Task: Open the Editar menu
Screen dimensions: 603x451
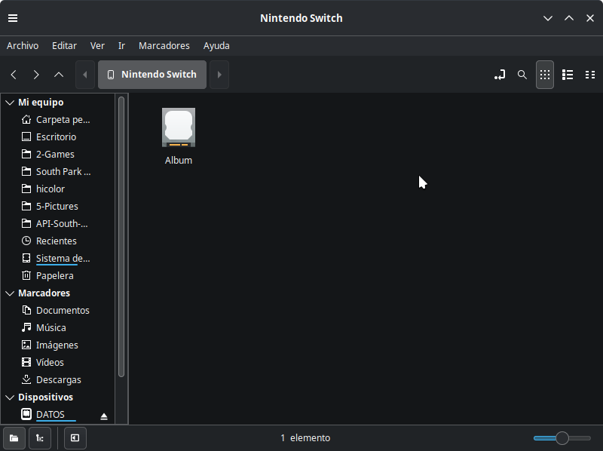Action: point(64,46)
